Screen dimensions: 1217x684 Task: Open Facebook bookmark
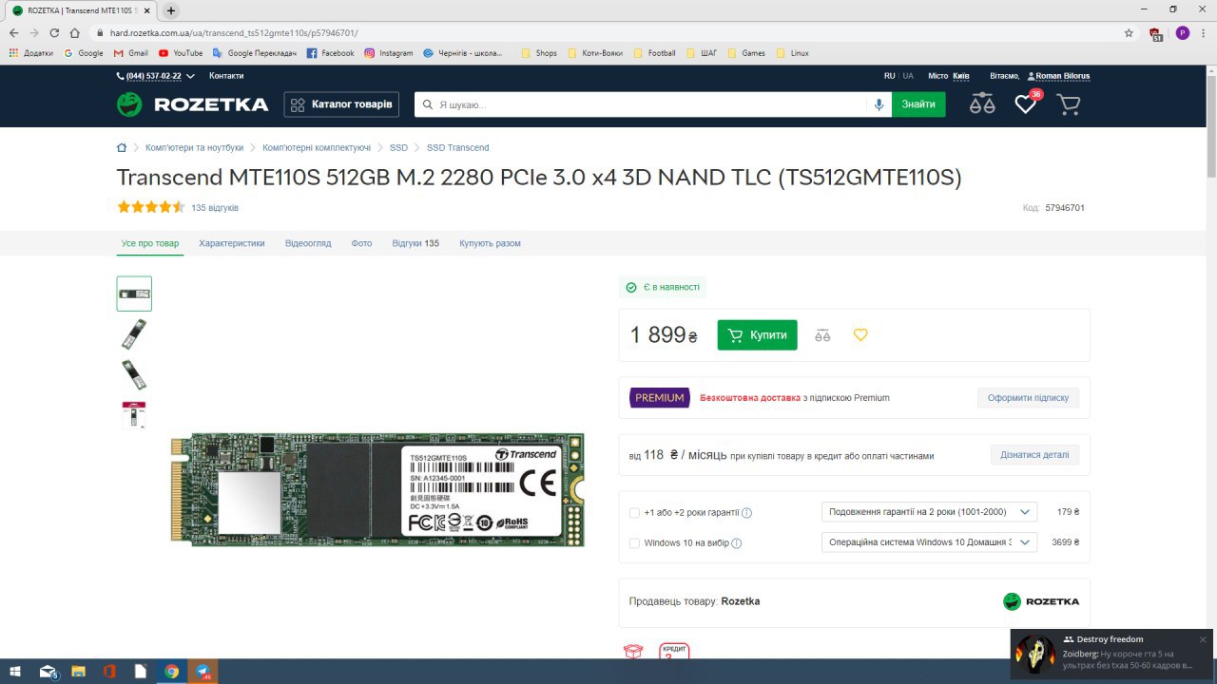[x=330, y=53]
